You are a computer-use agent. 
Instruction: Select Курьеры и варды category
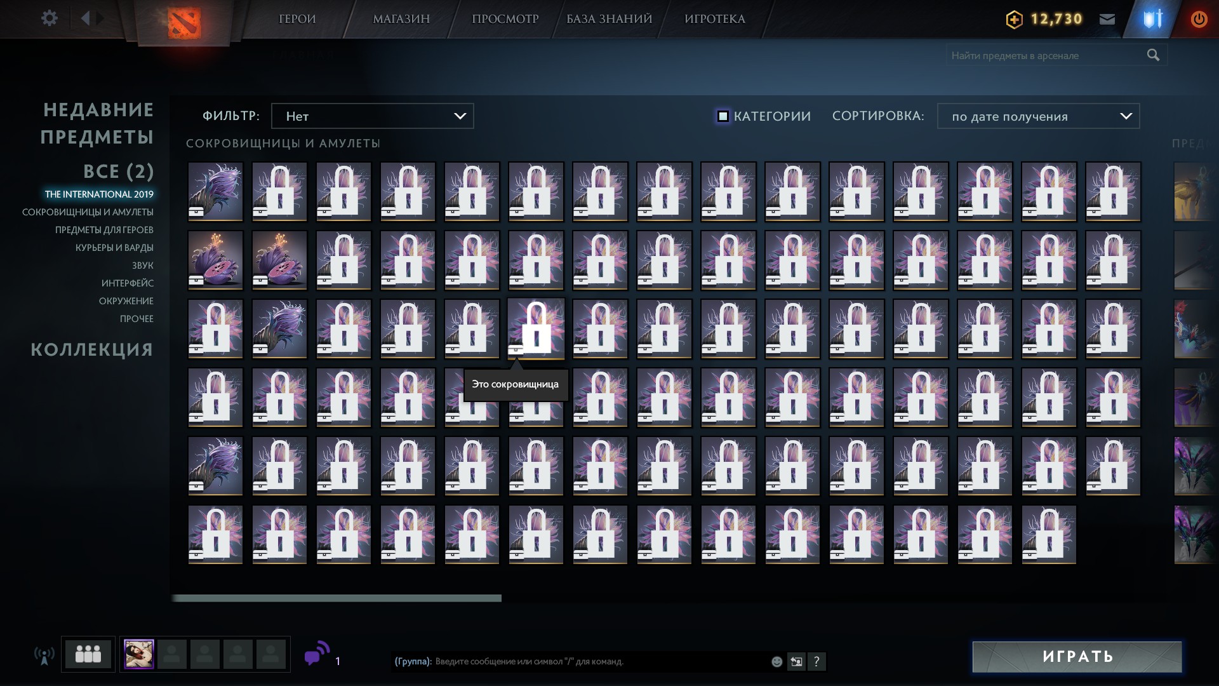(x=114, y=248)
